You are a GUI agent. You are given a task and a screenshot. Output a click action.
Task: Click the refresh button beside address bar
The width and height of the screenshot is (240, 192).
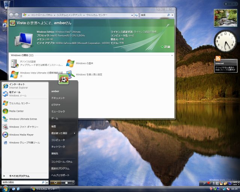click(x=136, y=15)
